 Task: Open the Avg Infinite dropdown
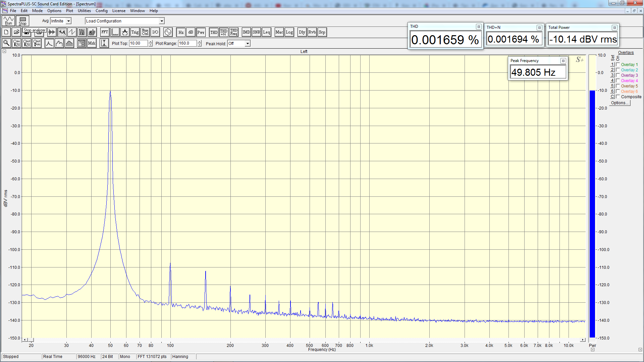68,21
